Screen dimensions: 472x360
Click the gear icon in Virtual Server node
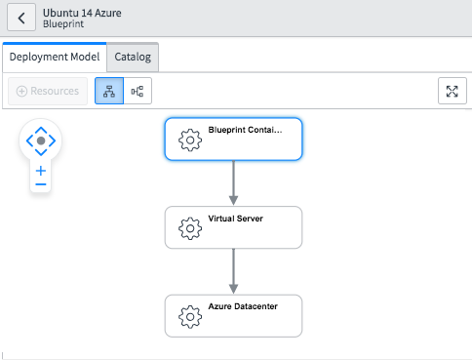coord(190,228)
